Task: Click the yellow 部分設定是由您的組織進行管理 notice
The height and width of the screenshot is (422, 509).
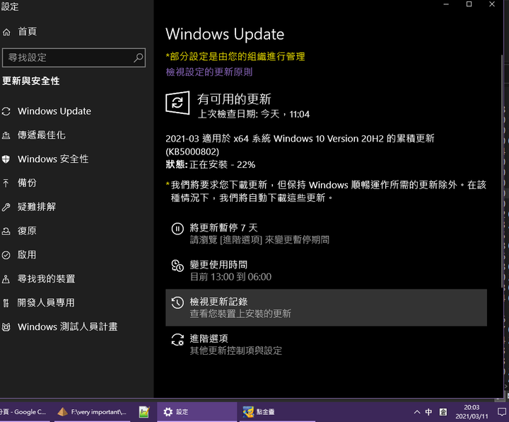Action: [235, 57]
